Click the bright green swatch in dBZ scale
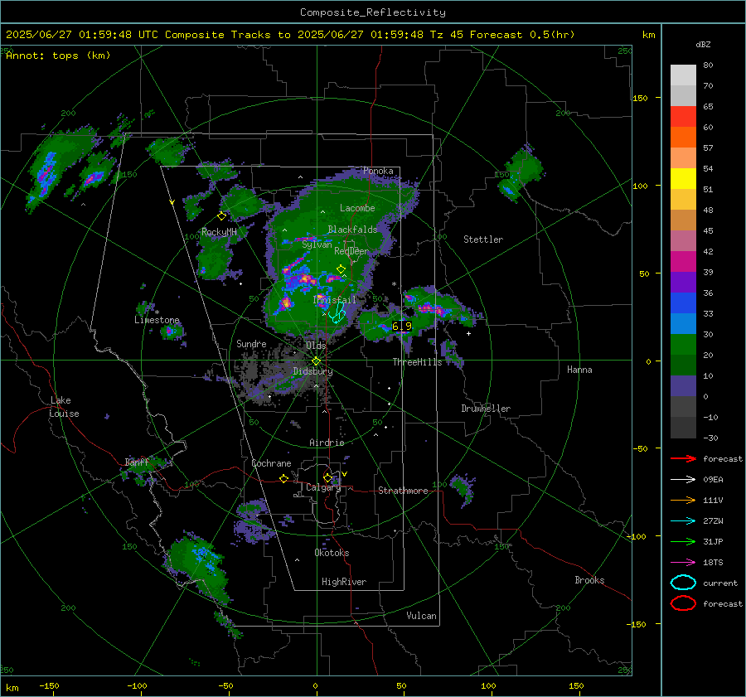The width and height of the screenshot is (746, 697). click(683, 345)
